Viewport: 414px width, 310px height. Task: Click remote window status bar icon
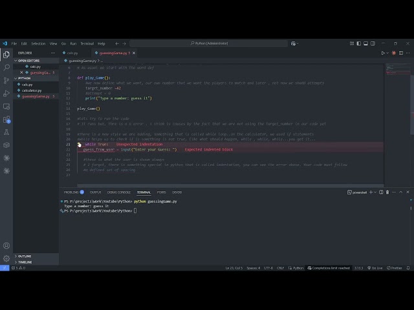5,268
